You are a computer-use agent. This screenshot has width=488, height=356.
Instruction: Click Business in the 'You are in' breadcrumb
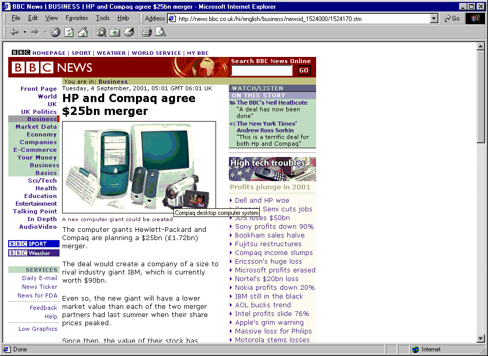tap(113, 82)
